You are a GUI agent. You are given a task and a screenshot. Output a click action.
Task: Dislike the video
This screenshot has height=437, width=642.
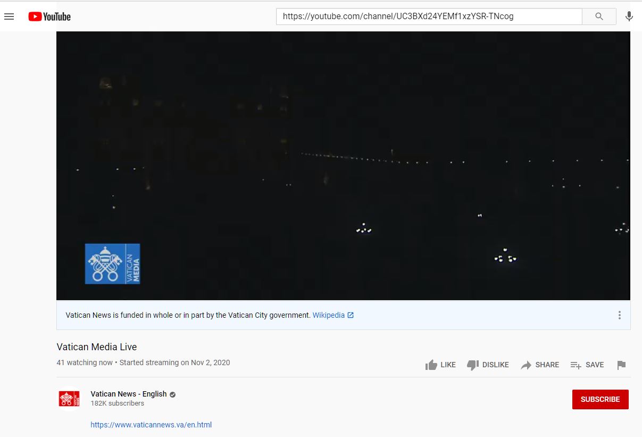(x=488, y=365)
